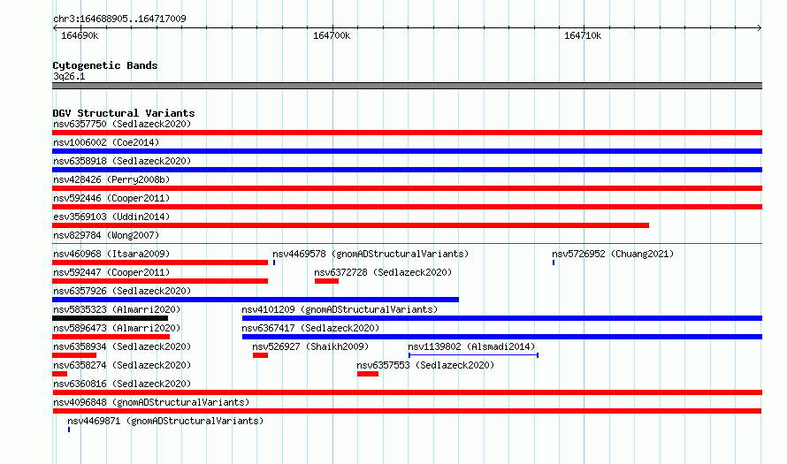The image size is (787, 464).
Task: Open nsv6367417 (Sedlazeck2020) label
Action: 310,328
